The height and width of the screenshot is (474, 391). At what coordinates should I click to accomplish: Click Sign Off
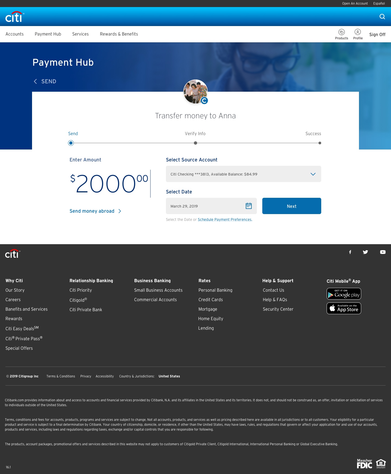coord(377,34)
